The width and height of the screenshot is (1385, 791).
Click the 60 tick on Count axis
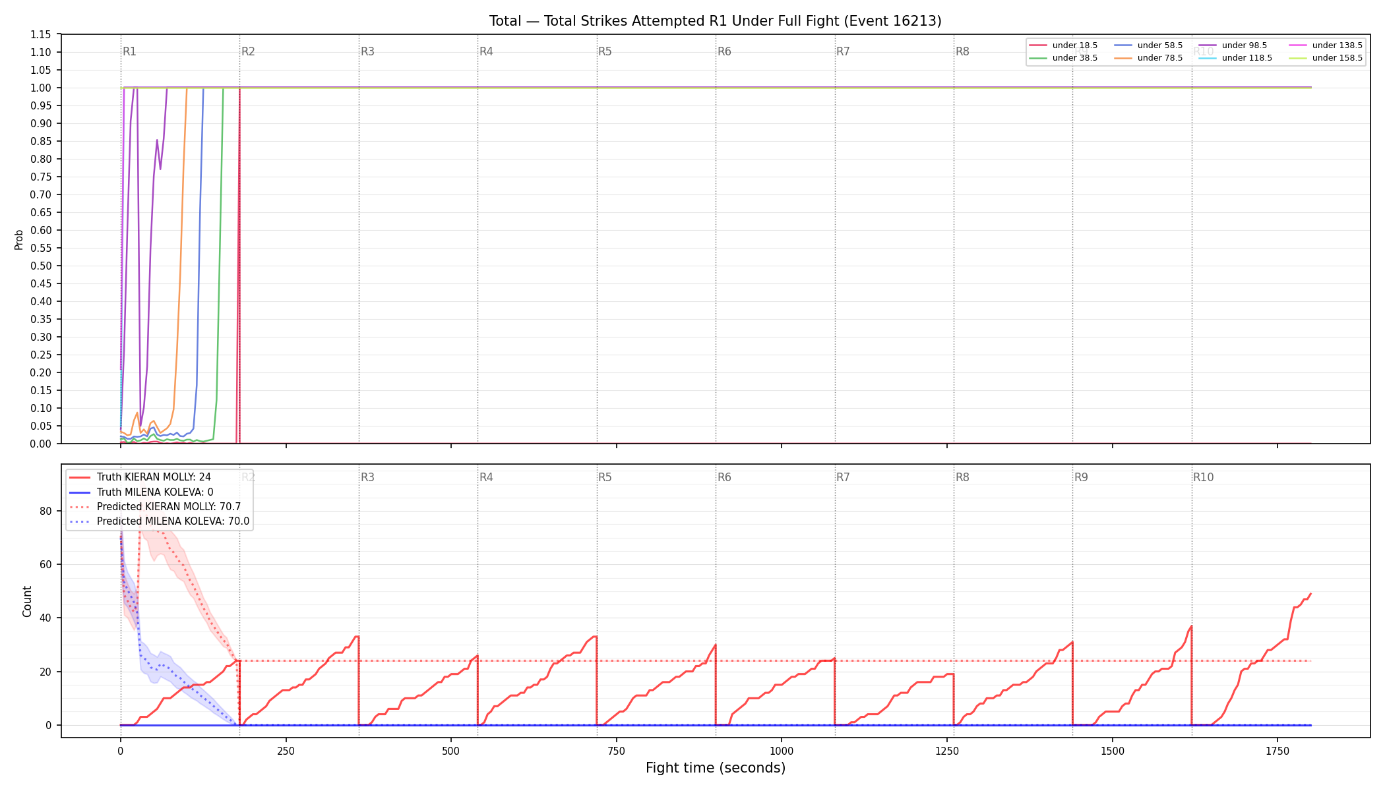tap(46, 564)
